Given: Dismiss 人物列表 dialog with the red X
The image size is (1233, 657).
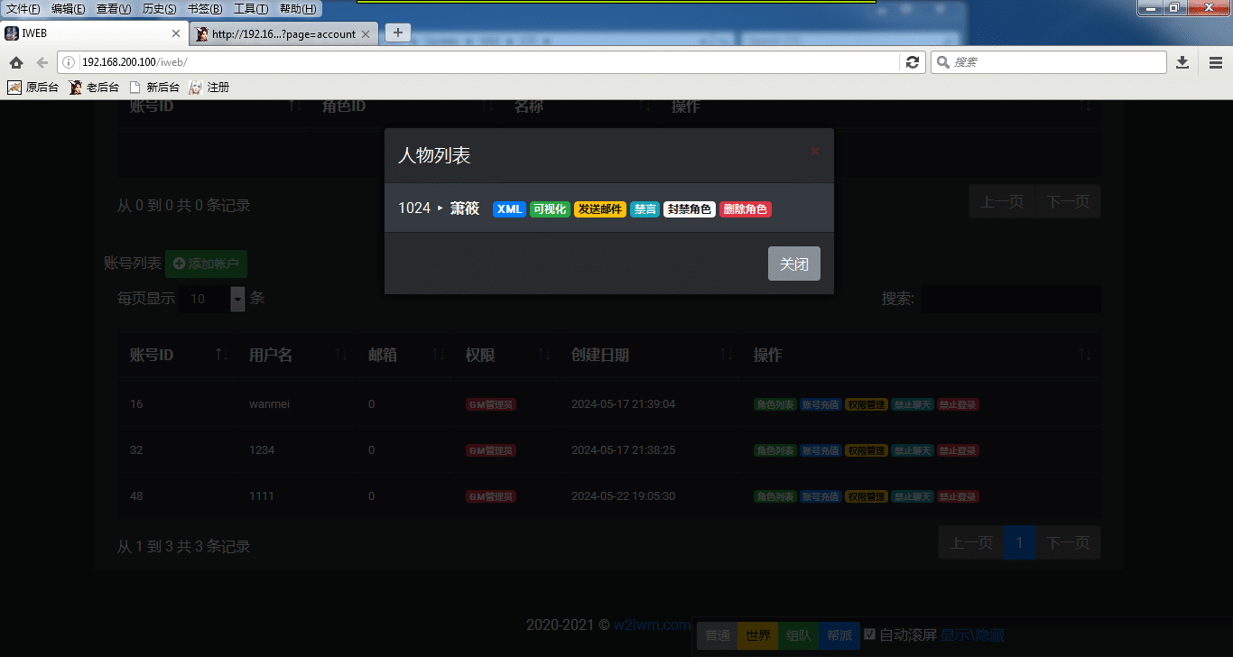Looking at the screenshot, I should (x=815, y=152).
